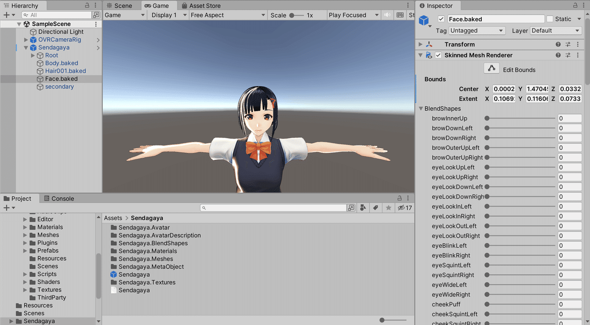Click Mute Audio speaker icon in Game view
The width and height of the screenshot is (590, 325).
click(387, 15)
